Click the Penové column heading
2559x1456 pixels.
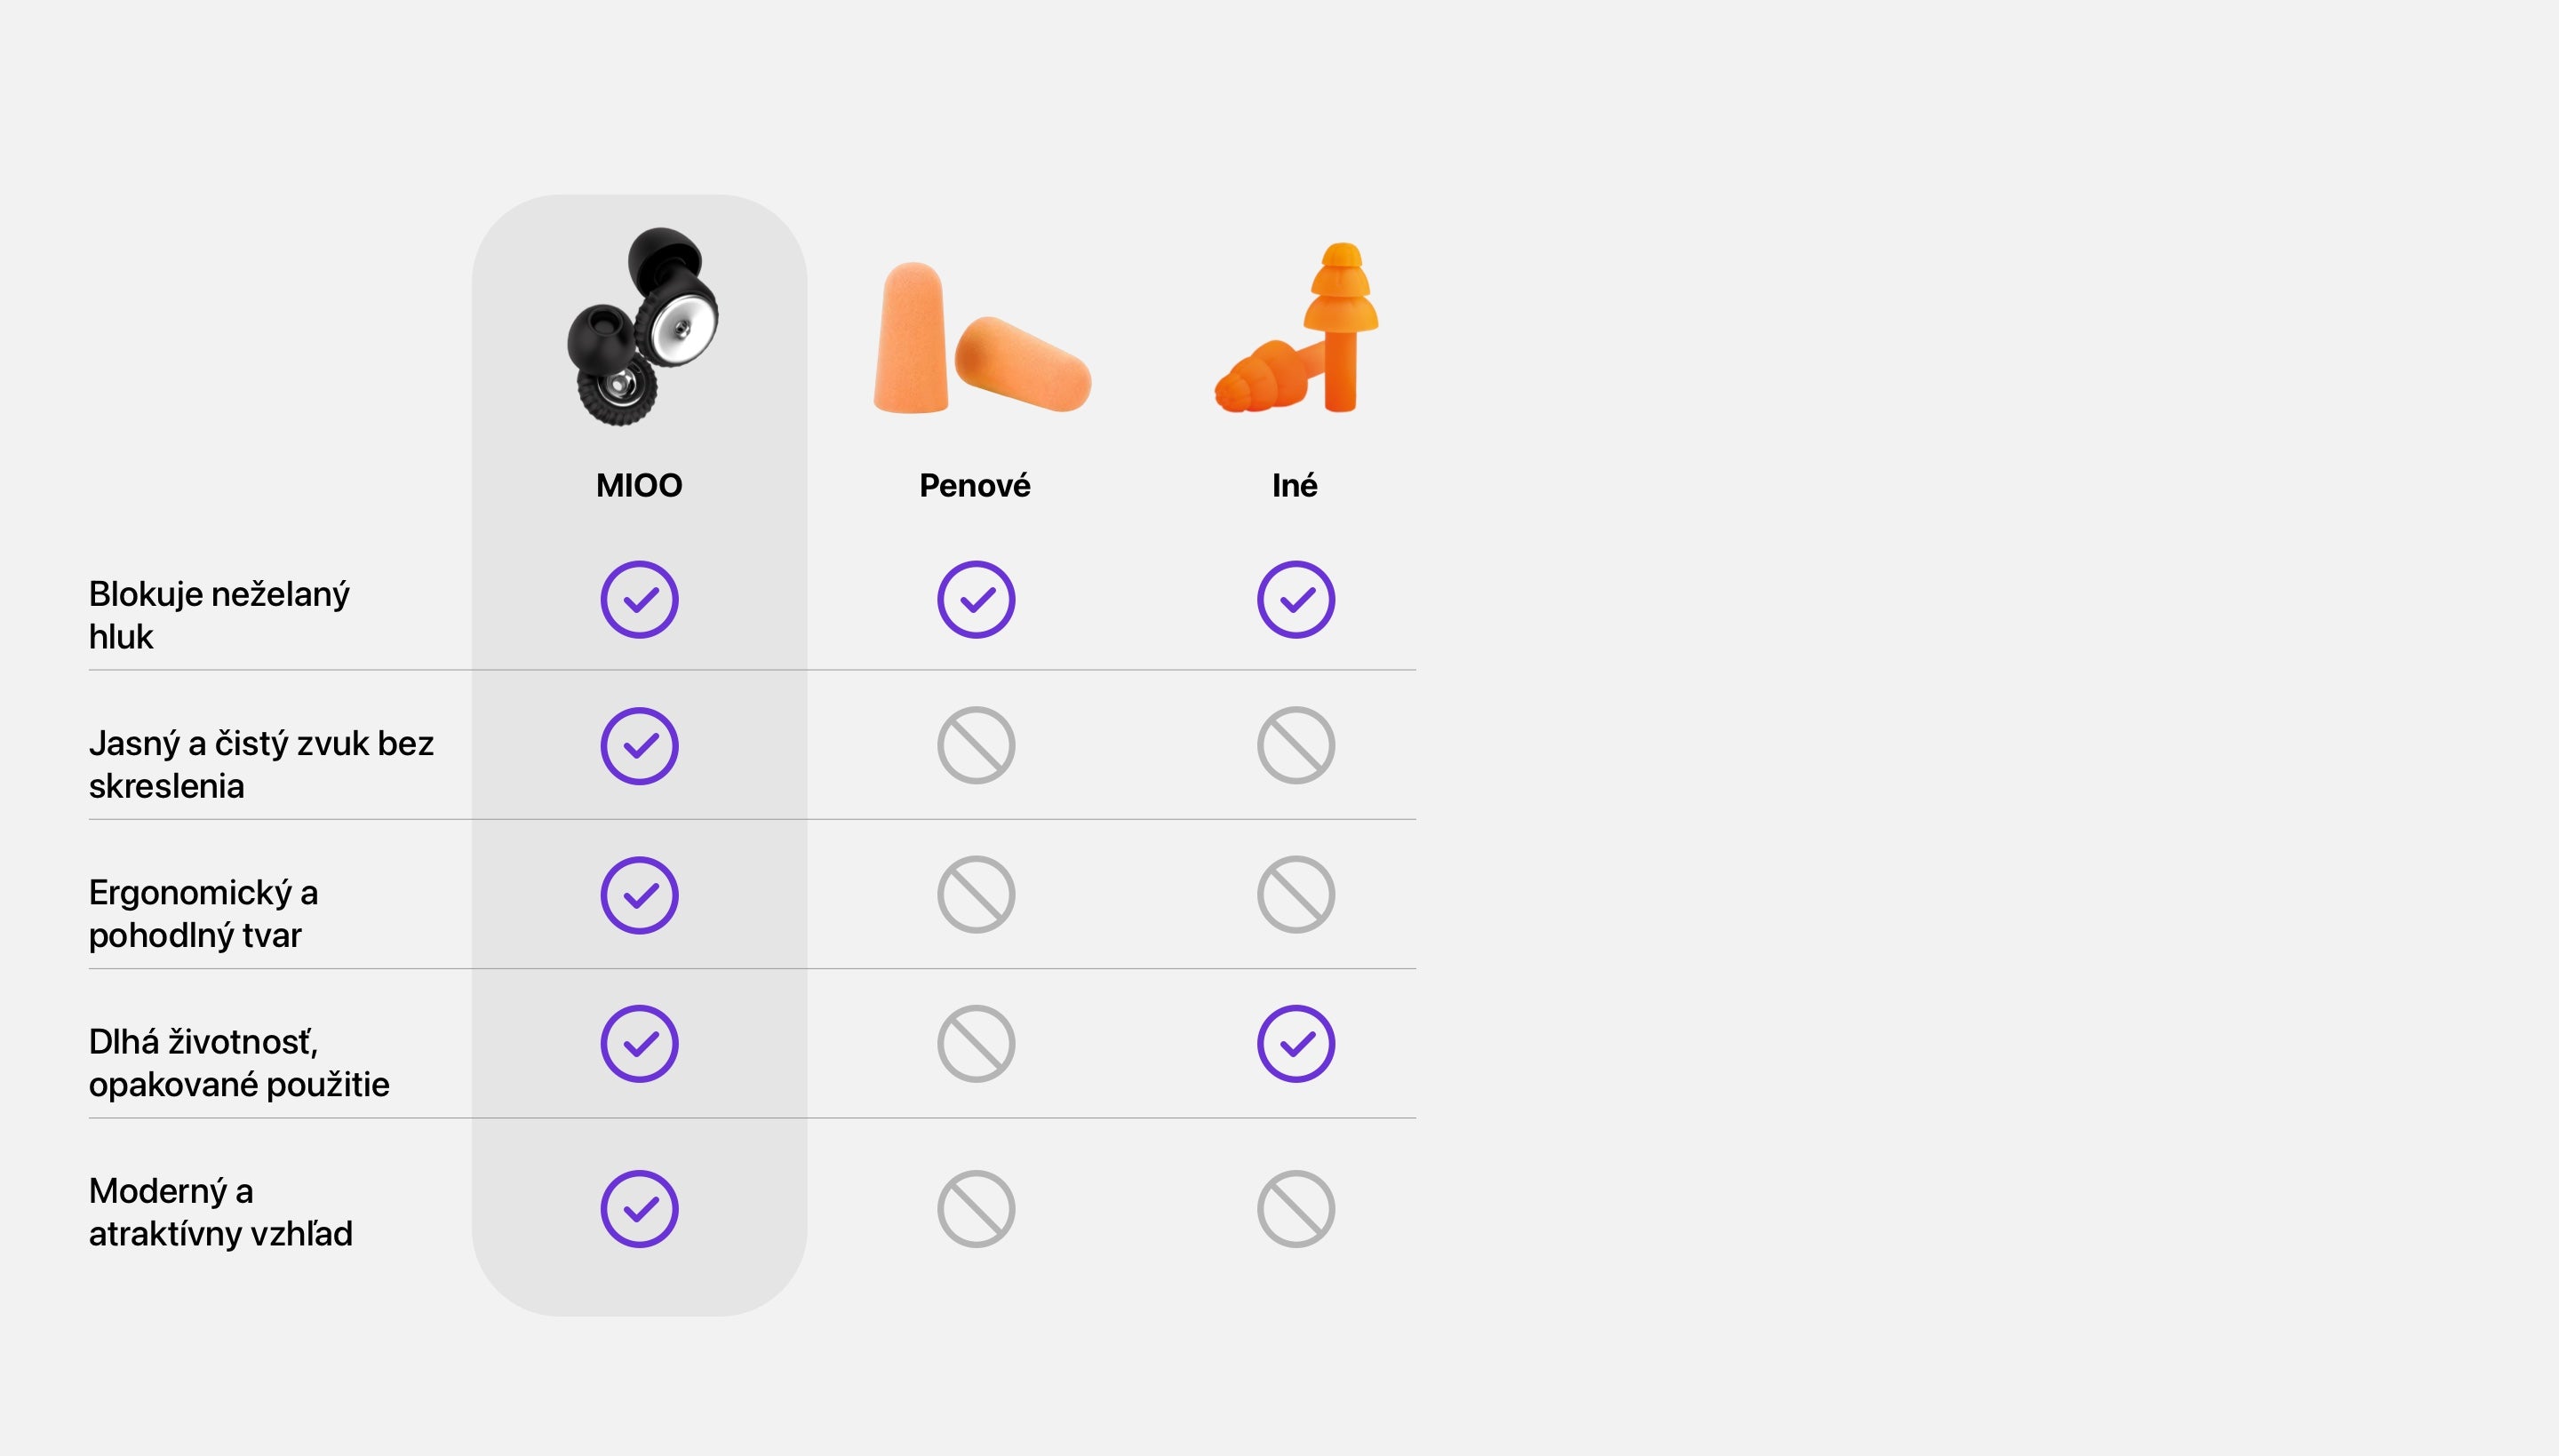click(975, 486)
